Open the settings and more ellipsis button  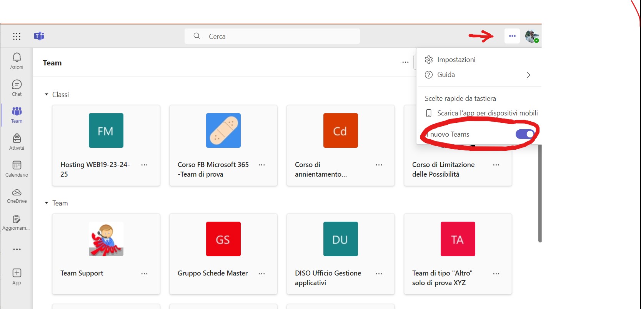tap(512, 36)
